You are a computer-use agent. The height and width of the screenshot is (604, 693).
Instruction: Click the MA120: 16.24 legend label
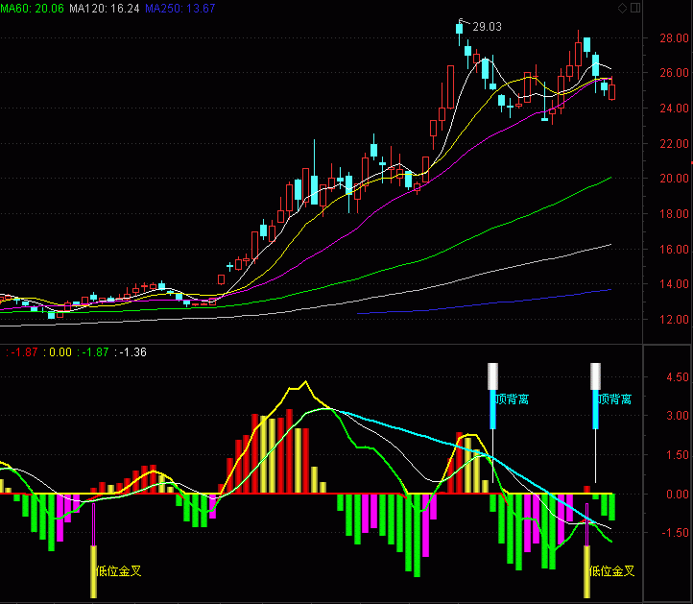click(105, 9)
